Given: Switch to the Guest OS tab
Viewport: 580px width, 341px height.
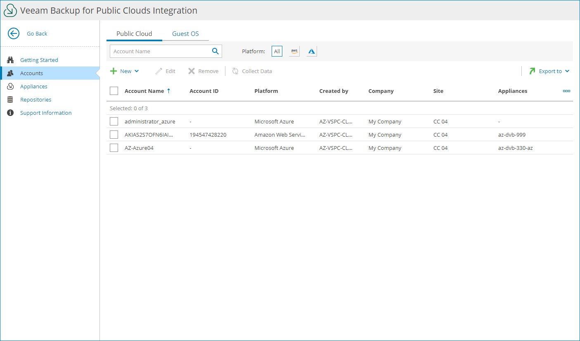Looking at the screenshot, I should coord(185,34).
